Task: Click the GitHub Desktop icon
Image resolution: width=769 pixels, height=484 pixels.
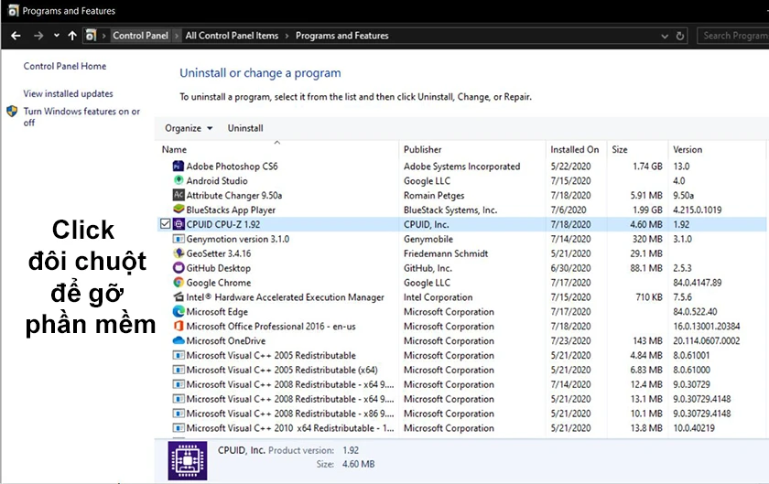Action: click(179, 268)
